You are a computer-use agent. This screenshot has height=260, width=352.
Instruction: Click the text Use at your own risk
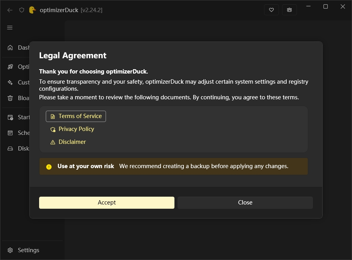[x=86, y=166]
